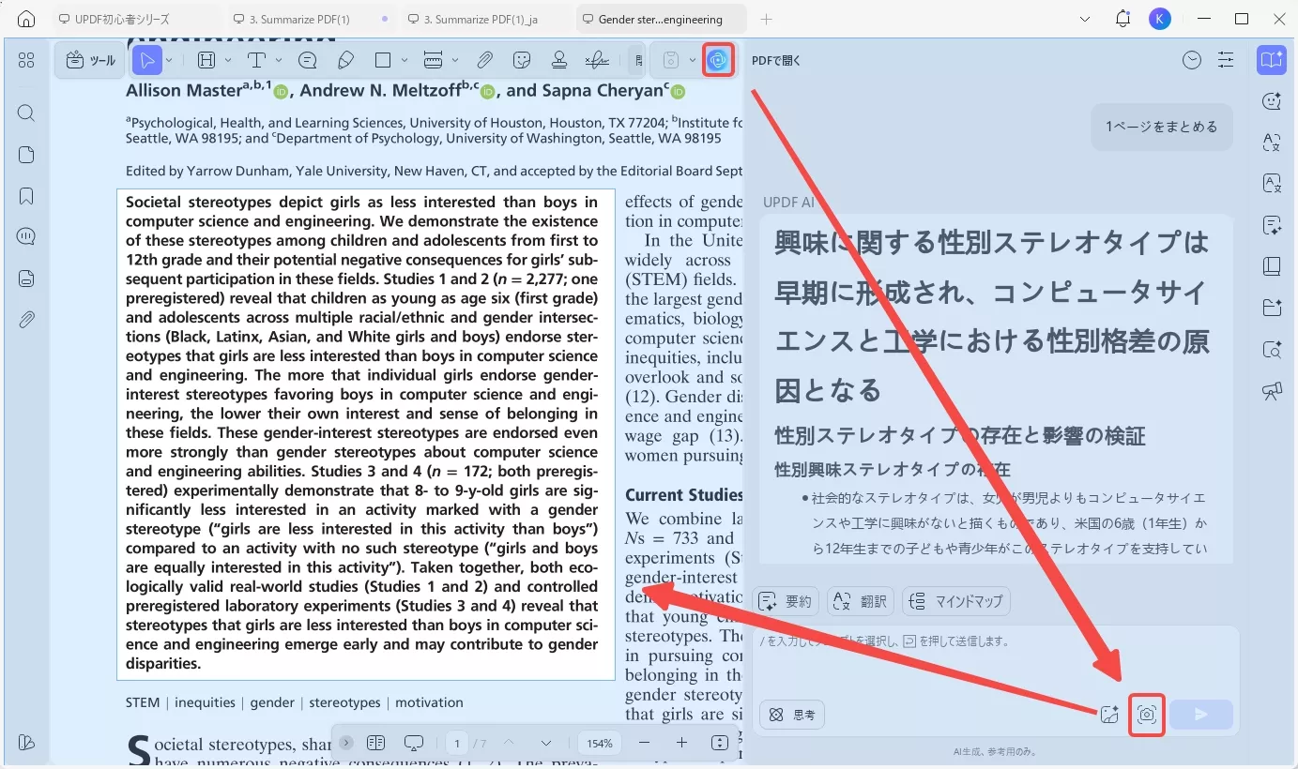This screenshot has height=769, width=1298.
Task: Open the search icon in the left sidebar
Action: click(25, 113)
